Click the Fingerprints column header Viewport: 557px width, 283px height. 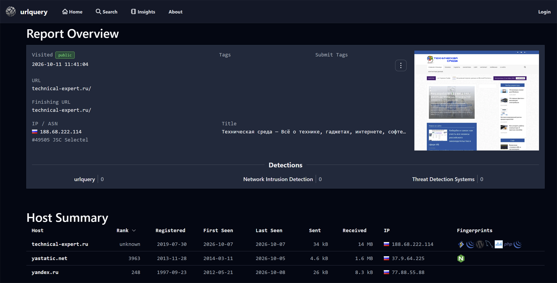click(x=474, y=230)
